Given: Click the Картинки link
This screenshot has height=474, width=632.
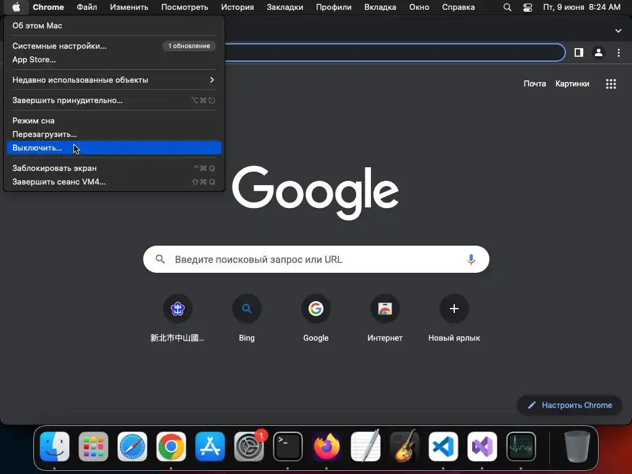Looking at the screenshot, I should click(x=572, y=84).
